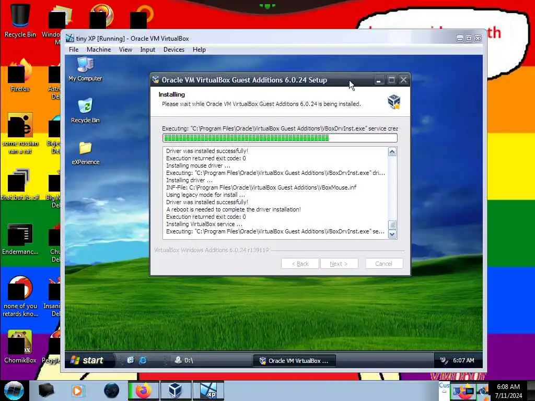
Task: Switch to the XP VM taskbar icon
Action: [x=208, y=391]
